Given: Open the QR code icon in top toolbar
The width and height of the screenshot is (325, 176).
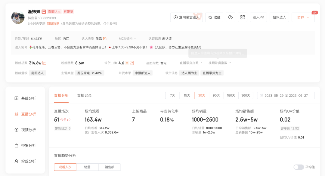Looking at the screenshot, I should 243,17.
